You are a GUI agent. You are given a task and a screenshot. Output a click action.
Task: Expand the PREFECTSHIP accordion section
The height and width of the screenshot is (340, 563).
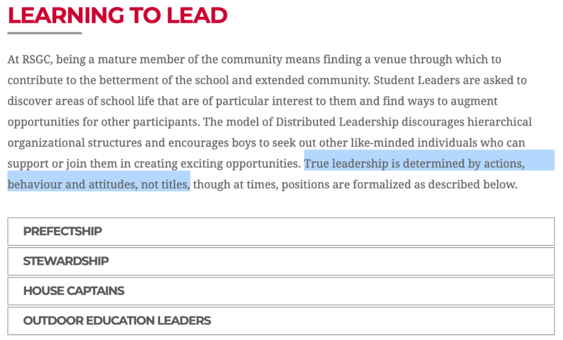pos(281,232)
